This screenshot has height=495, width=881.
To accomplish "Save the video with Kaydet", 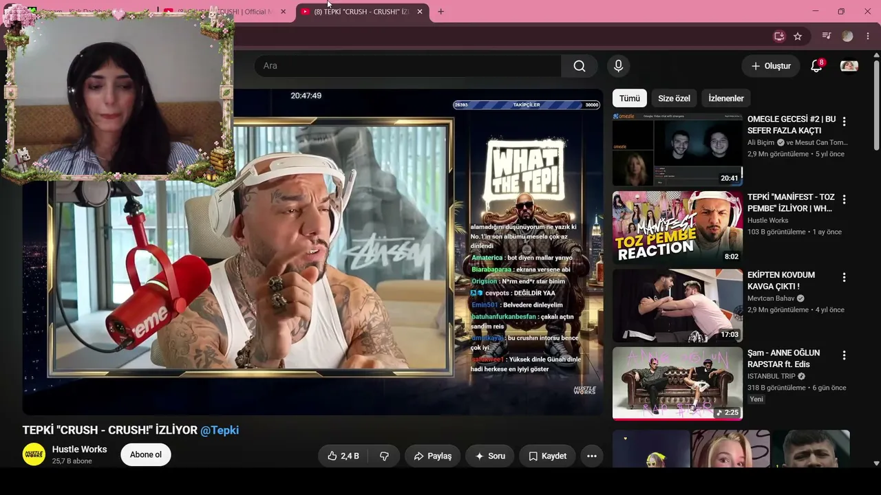I will (x=547, y=456).
